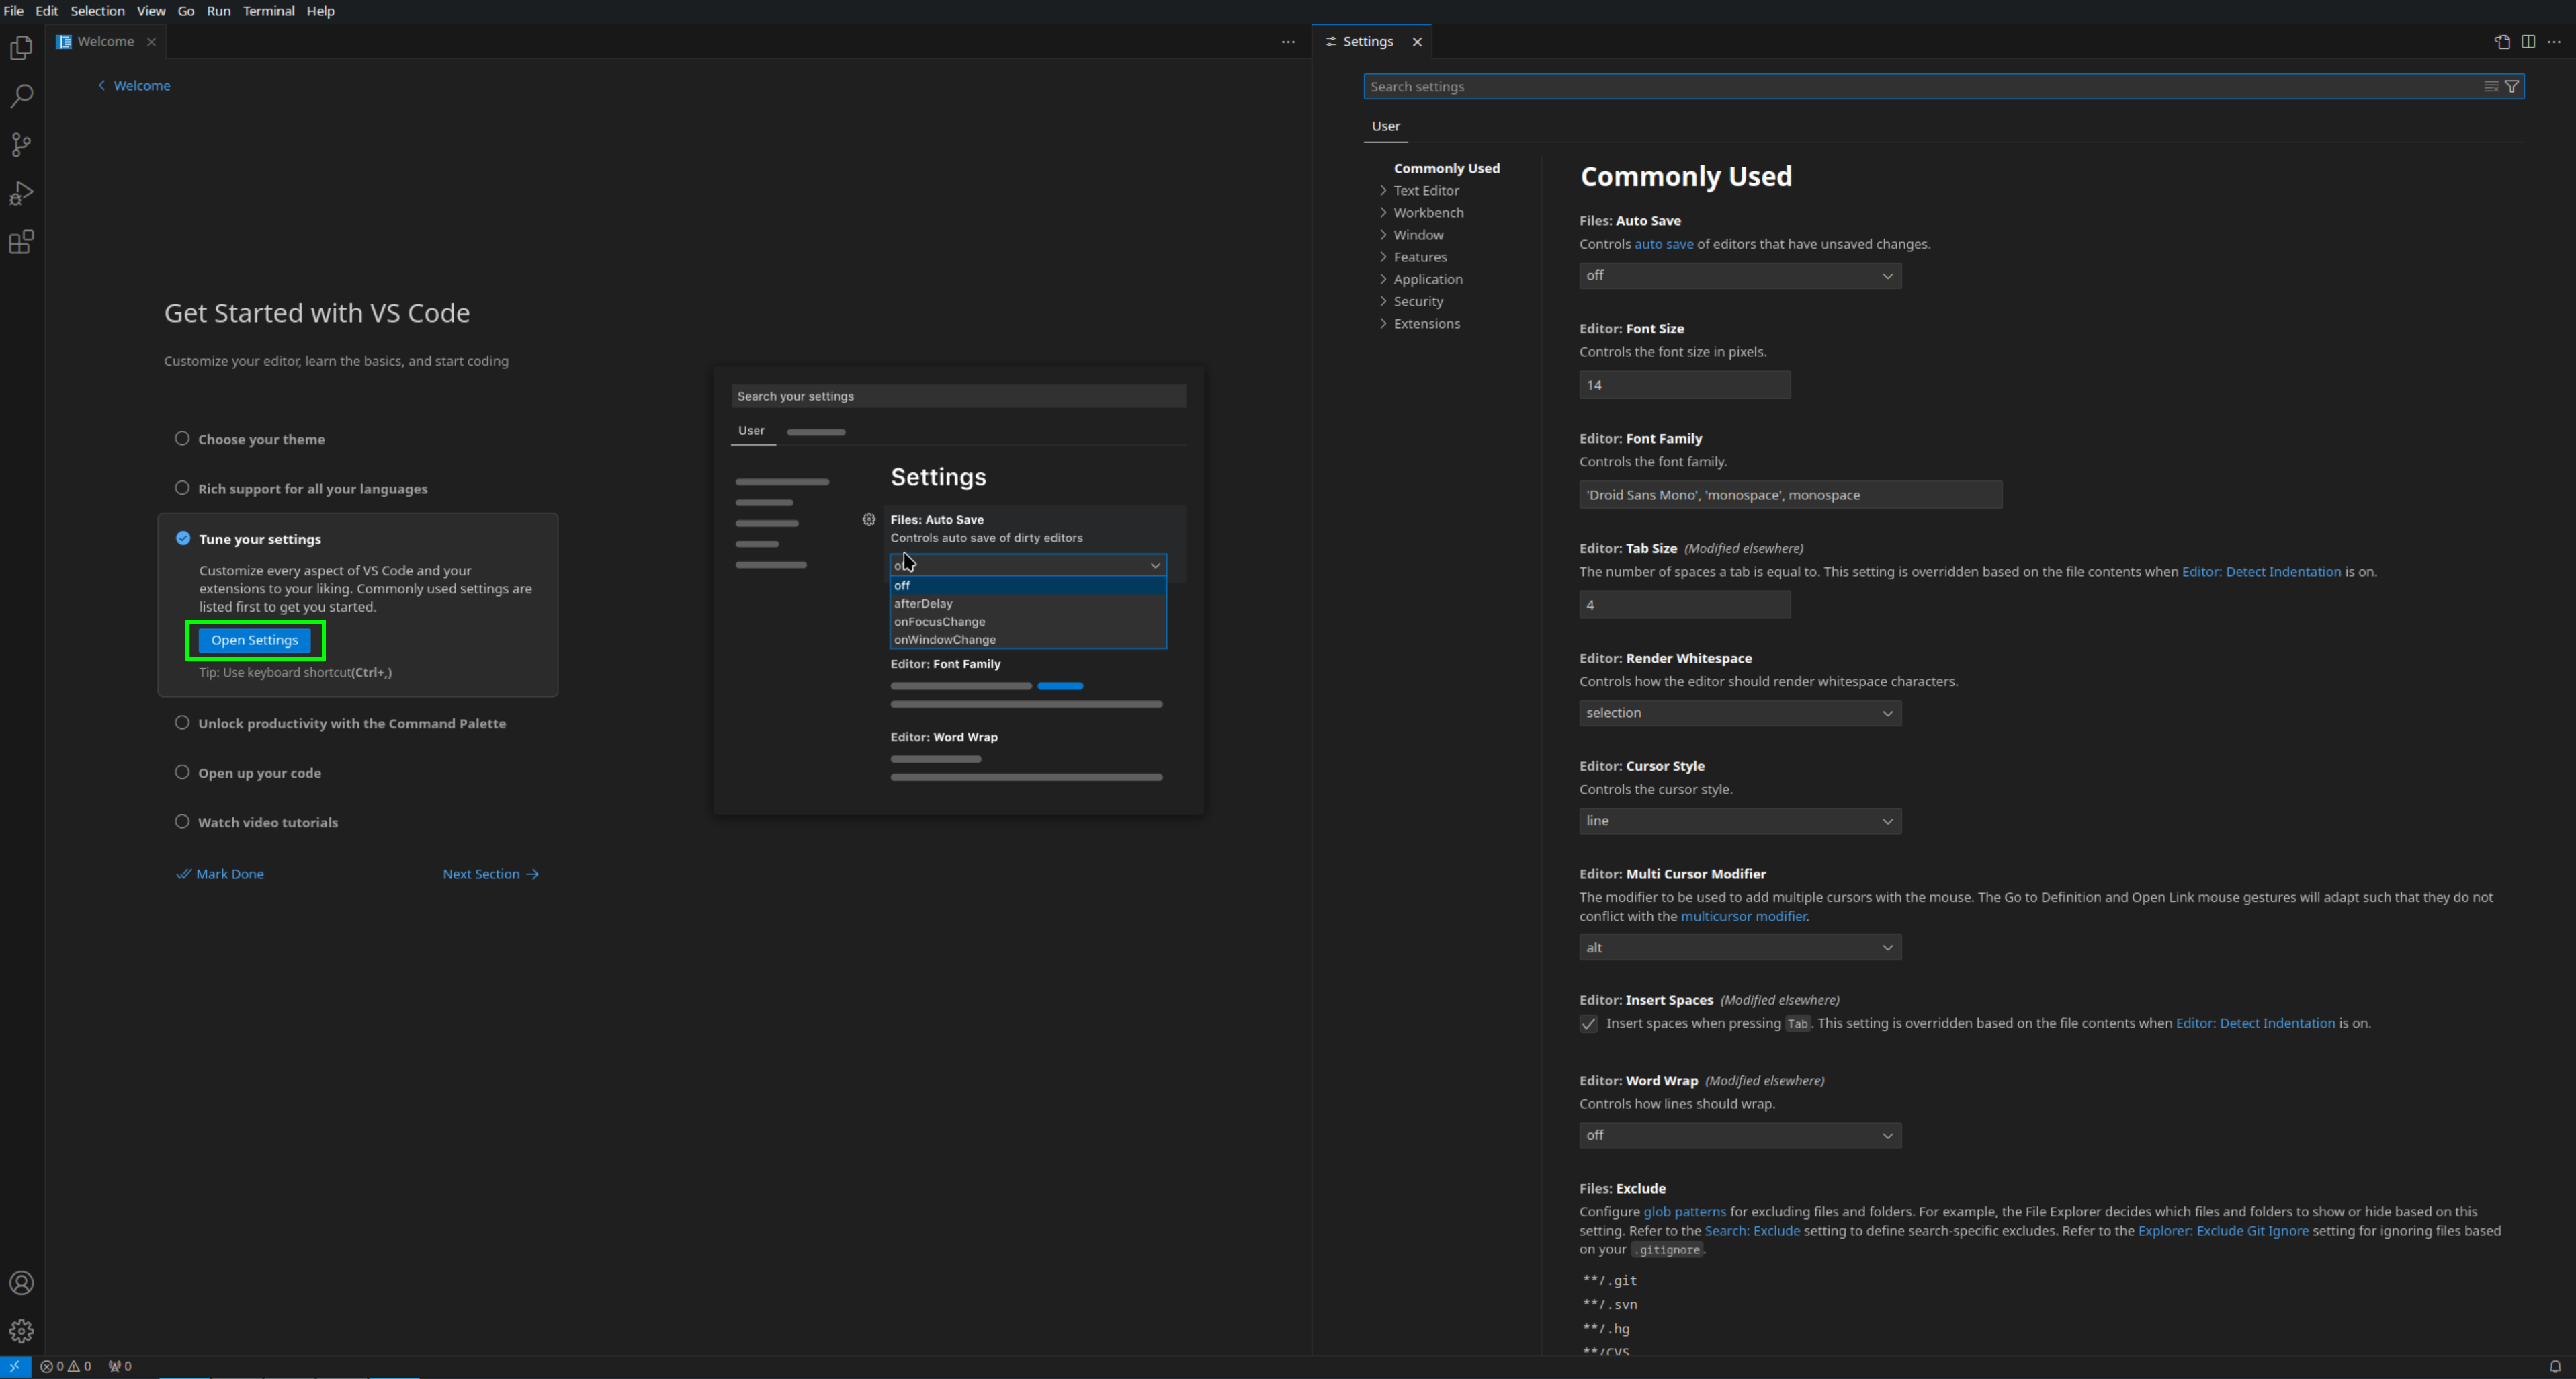Open the auto save link in description
The width and height of the screenshot is (2576, 1379).
[1664, 244]
